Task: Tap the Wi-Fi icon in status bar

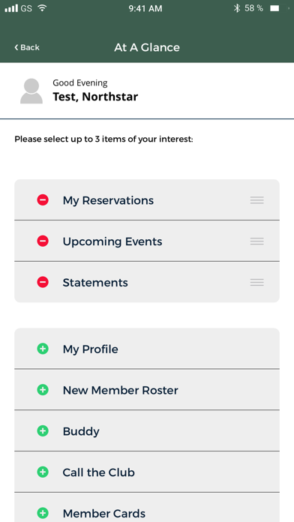Action: 42,8
